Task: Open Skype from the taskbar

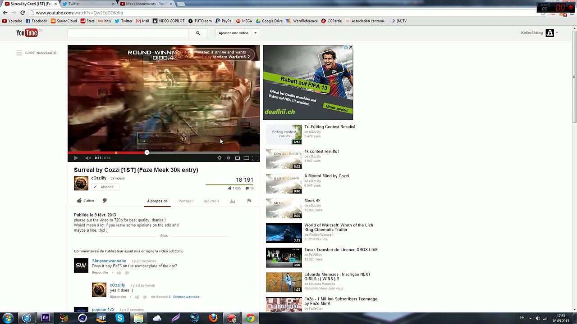Action: coord(120,318)
